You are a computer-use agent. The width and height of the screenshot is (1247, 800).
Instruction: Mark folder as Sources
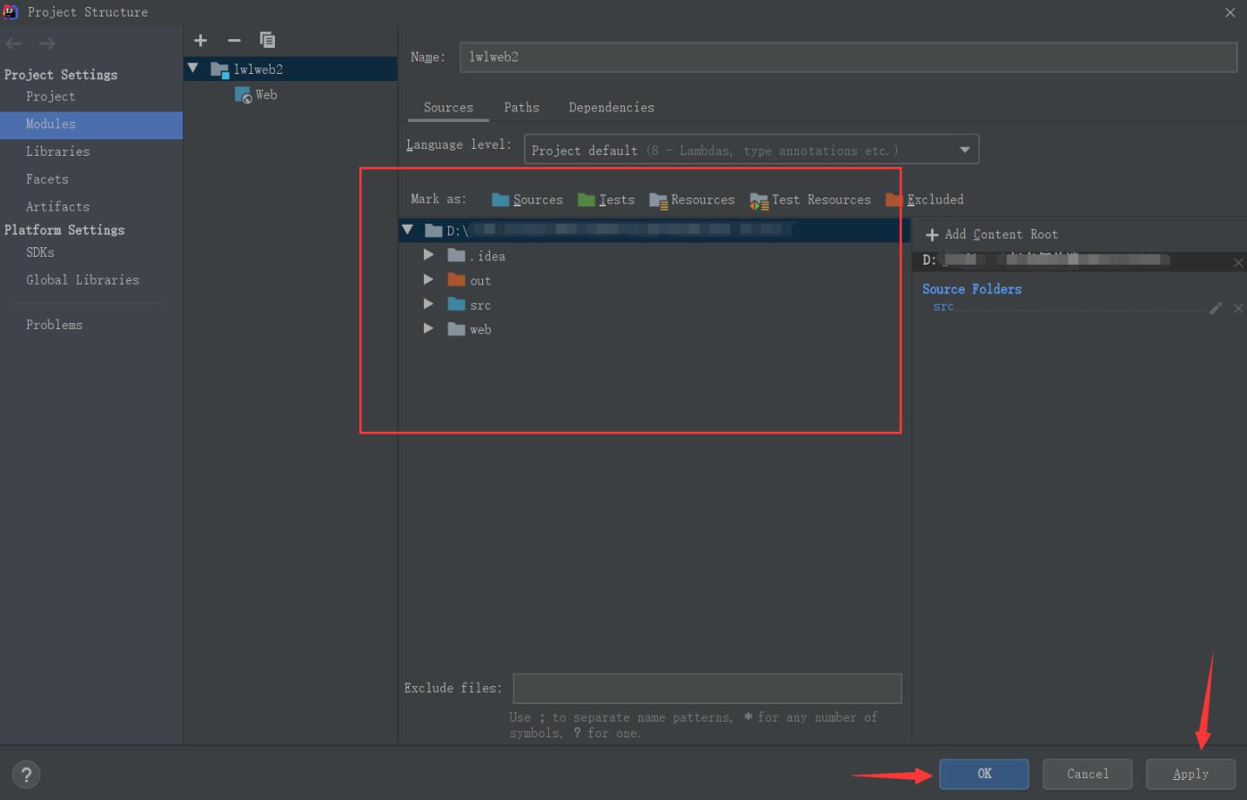coord(527,199)
